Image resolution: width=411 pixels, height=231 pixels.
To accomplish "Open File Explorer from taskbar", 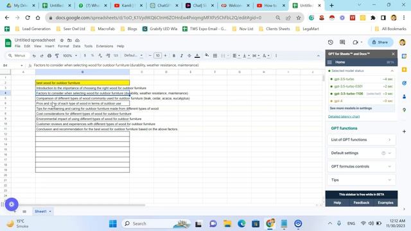I will tap(227, 224).
